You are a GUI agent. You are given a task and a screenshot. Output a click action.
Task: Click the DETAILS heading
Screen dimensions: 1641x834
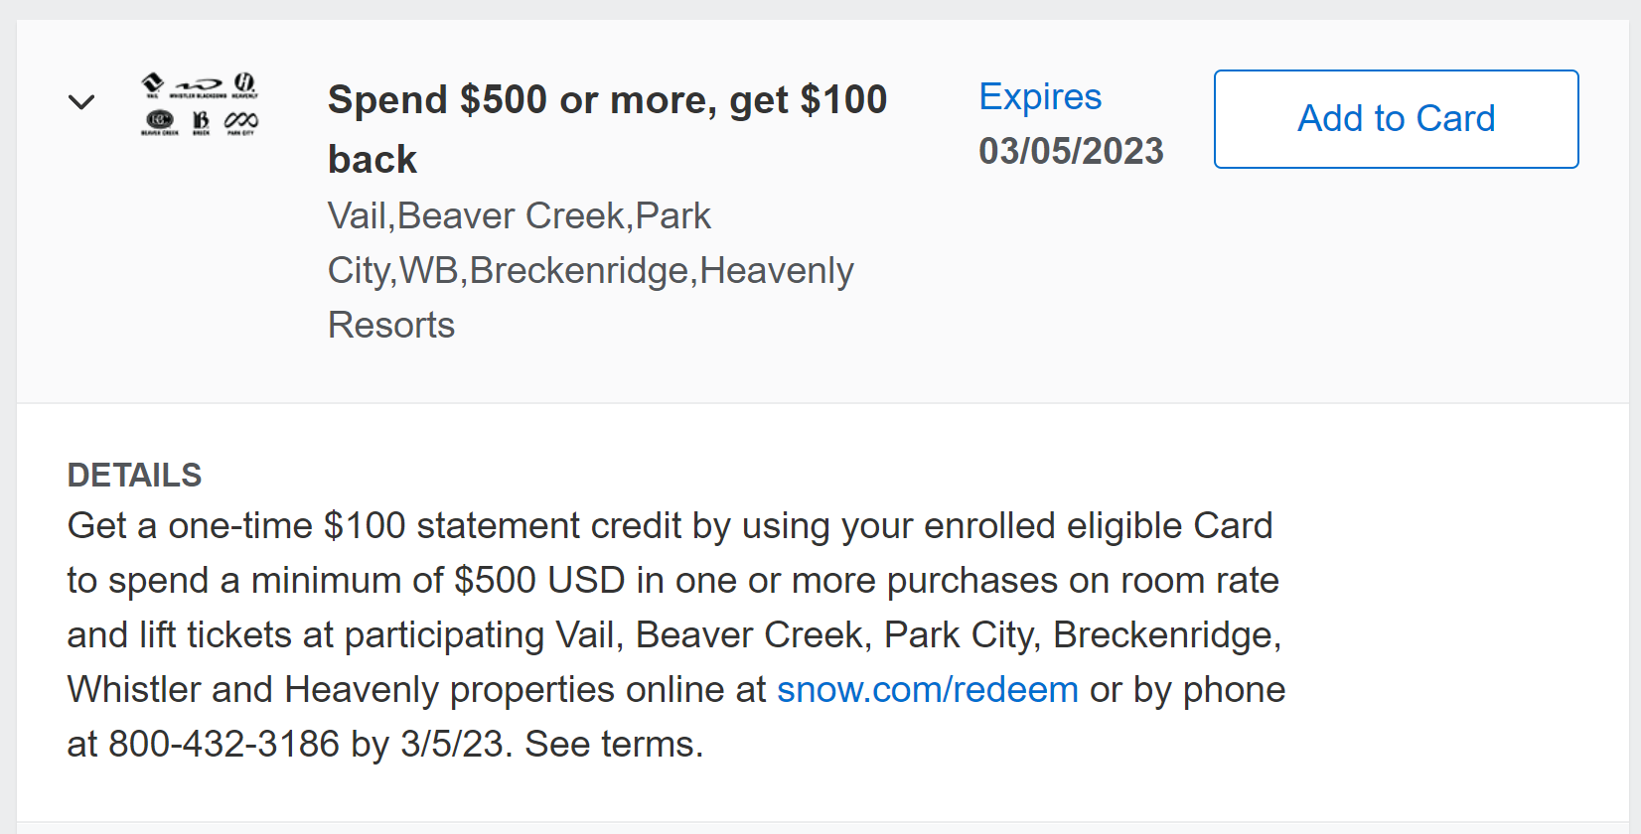(x=134, y=476)
